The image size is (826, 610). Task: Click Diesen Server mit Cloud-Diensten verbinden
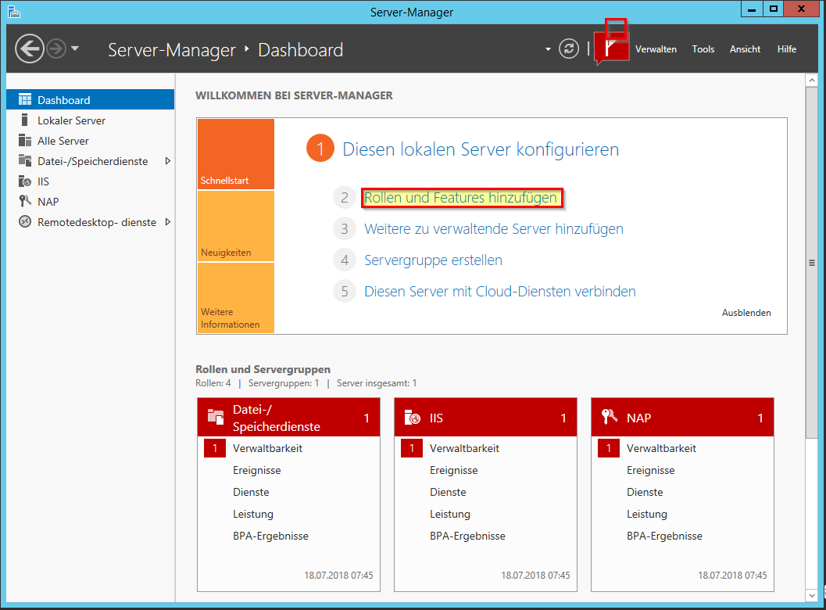point(500,291)
